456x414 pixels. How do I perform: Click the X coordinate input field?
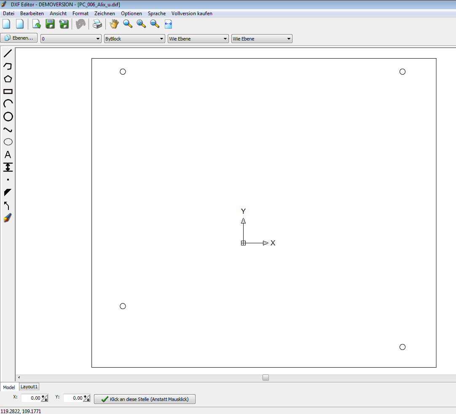point(32,398)
